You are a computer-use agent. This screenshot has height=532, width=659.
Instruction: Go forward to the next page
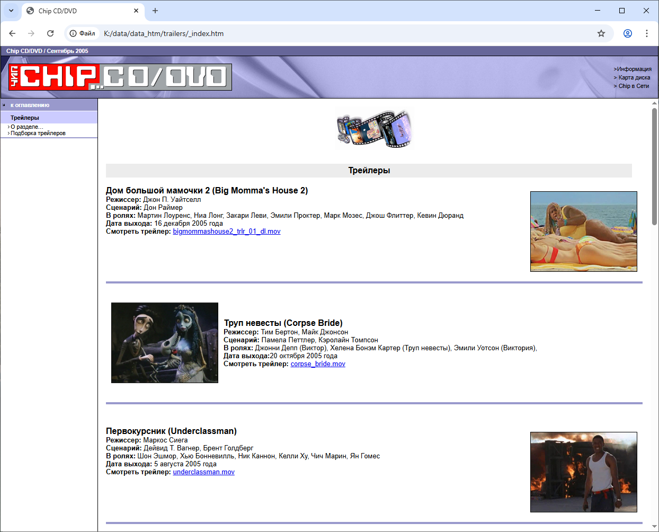point(31,33)
